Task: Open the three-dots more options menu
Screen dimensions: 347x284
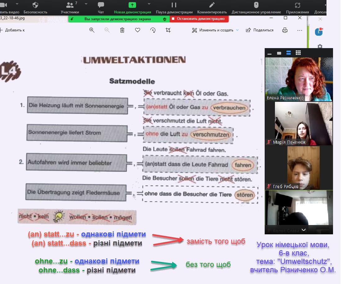Action: pos(299,30)
